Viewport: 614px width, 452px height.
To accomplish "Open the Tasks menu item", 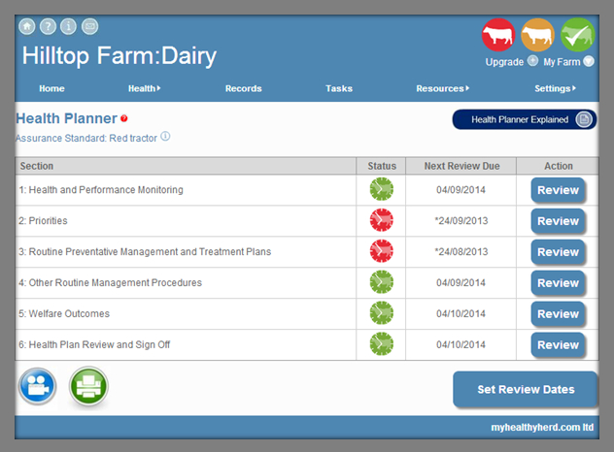I will [x=339, y=89].
